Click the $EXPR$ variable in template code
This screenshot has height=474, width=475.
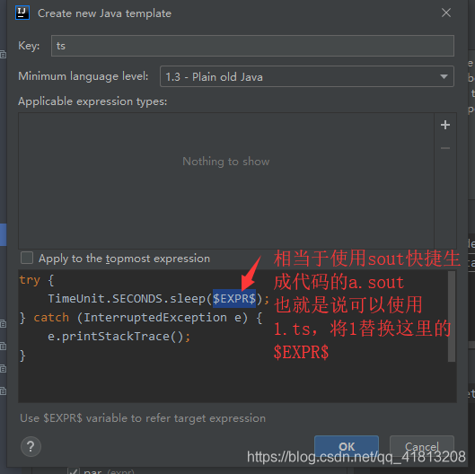(x=234, y=299)
